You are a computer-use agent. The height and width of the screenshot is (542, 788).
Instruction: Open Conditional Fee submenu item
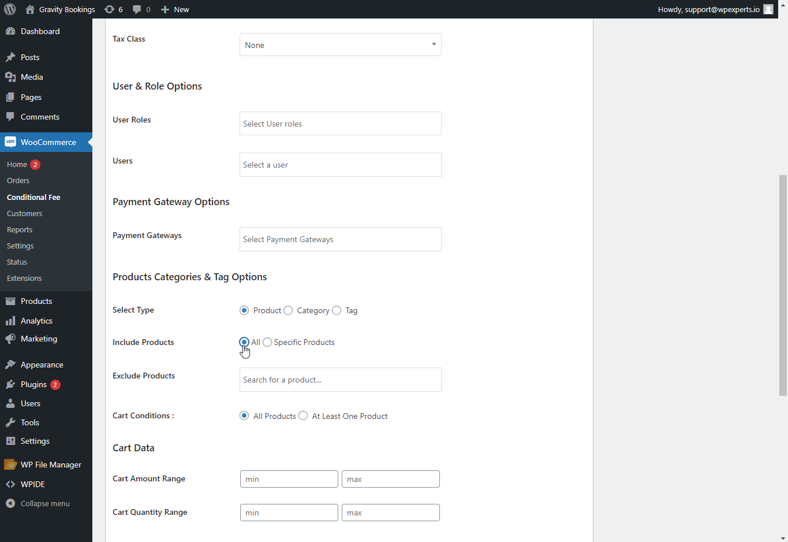[x=33, y=197]
